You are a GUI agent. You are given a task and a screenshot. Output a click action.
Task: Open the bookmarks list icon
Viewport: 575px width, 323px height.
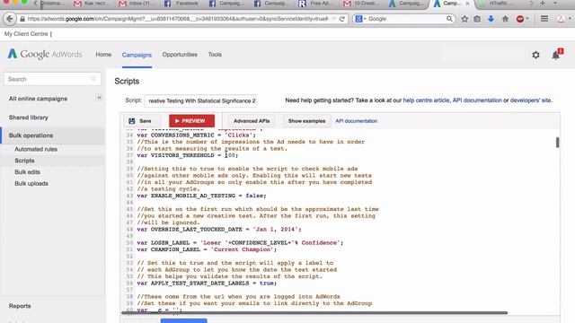[x=477, y=19]
